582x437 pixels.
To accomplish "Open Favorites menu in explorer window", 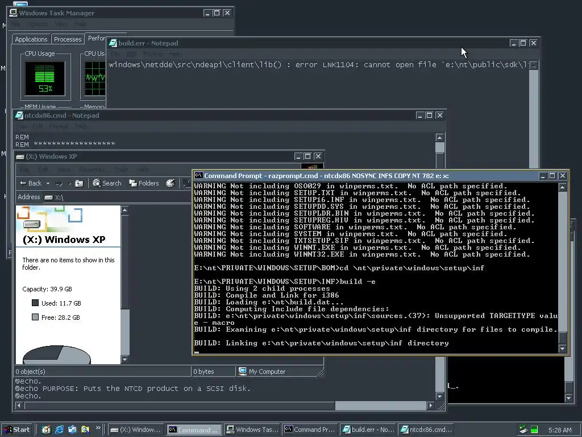I will 92,170.
